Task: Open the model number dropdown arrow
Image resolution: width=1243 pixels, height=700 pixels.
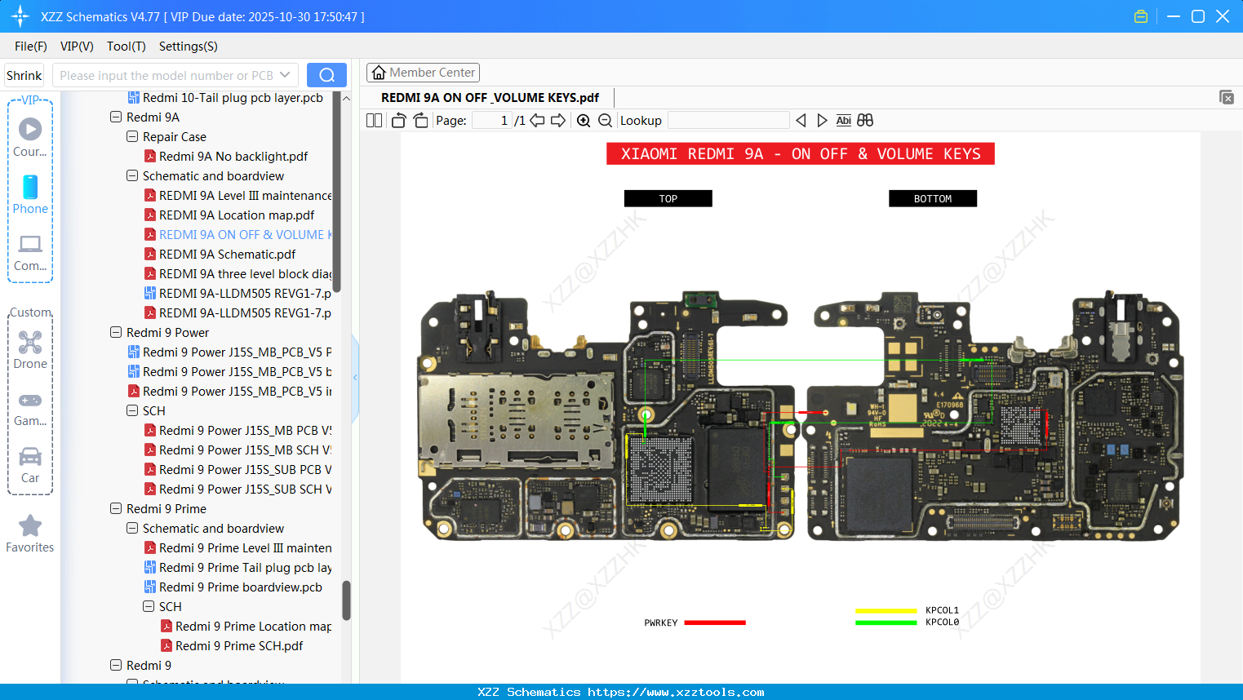Action: [x=285, y=75]
